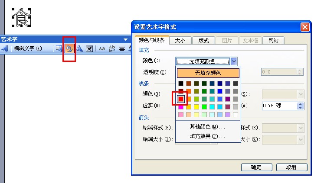The width and height of the screenshot is (324, 183).
Task: Pick the magenta pink swatch
Action: (x=181, y=107)
